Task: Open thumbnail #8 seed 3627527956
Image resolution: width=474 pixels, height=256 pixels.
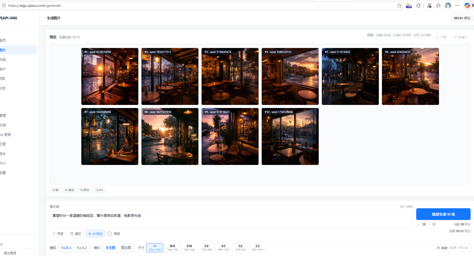Action: point(170,136)
